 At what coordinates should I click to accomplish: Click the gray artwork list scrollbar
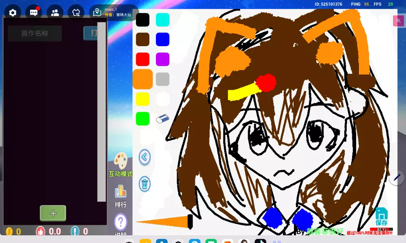(101, 112)
